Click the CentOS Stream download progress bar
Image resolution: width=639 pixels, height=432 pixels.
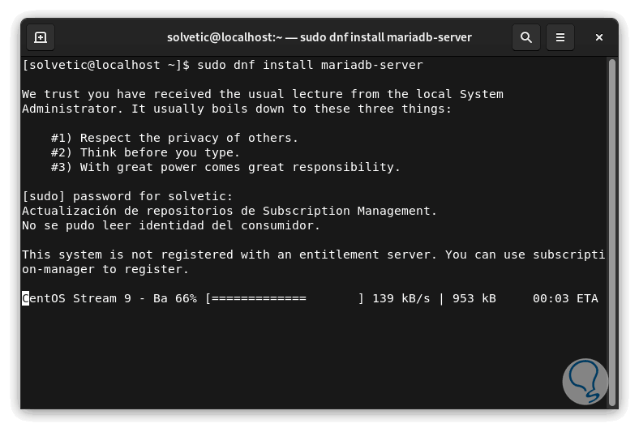(284, 299)
